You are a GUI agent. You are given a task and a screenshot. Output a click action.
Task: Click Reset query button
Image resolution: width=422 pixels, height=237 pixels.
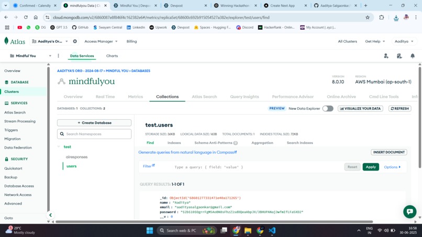(x=352, y=167)
